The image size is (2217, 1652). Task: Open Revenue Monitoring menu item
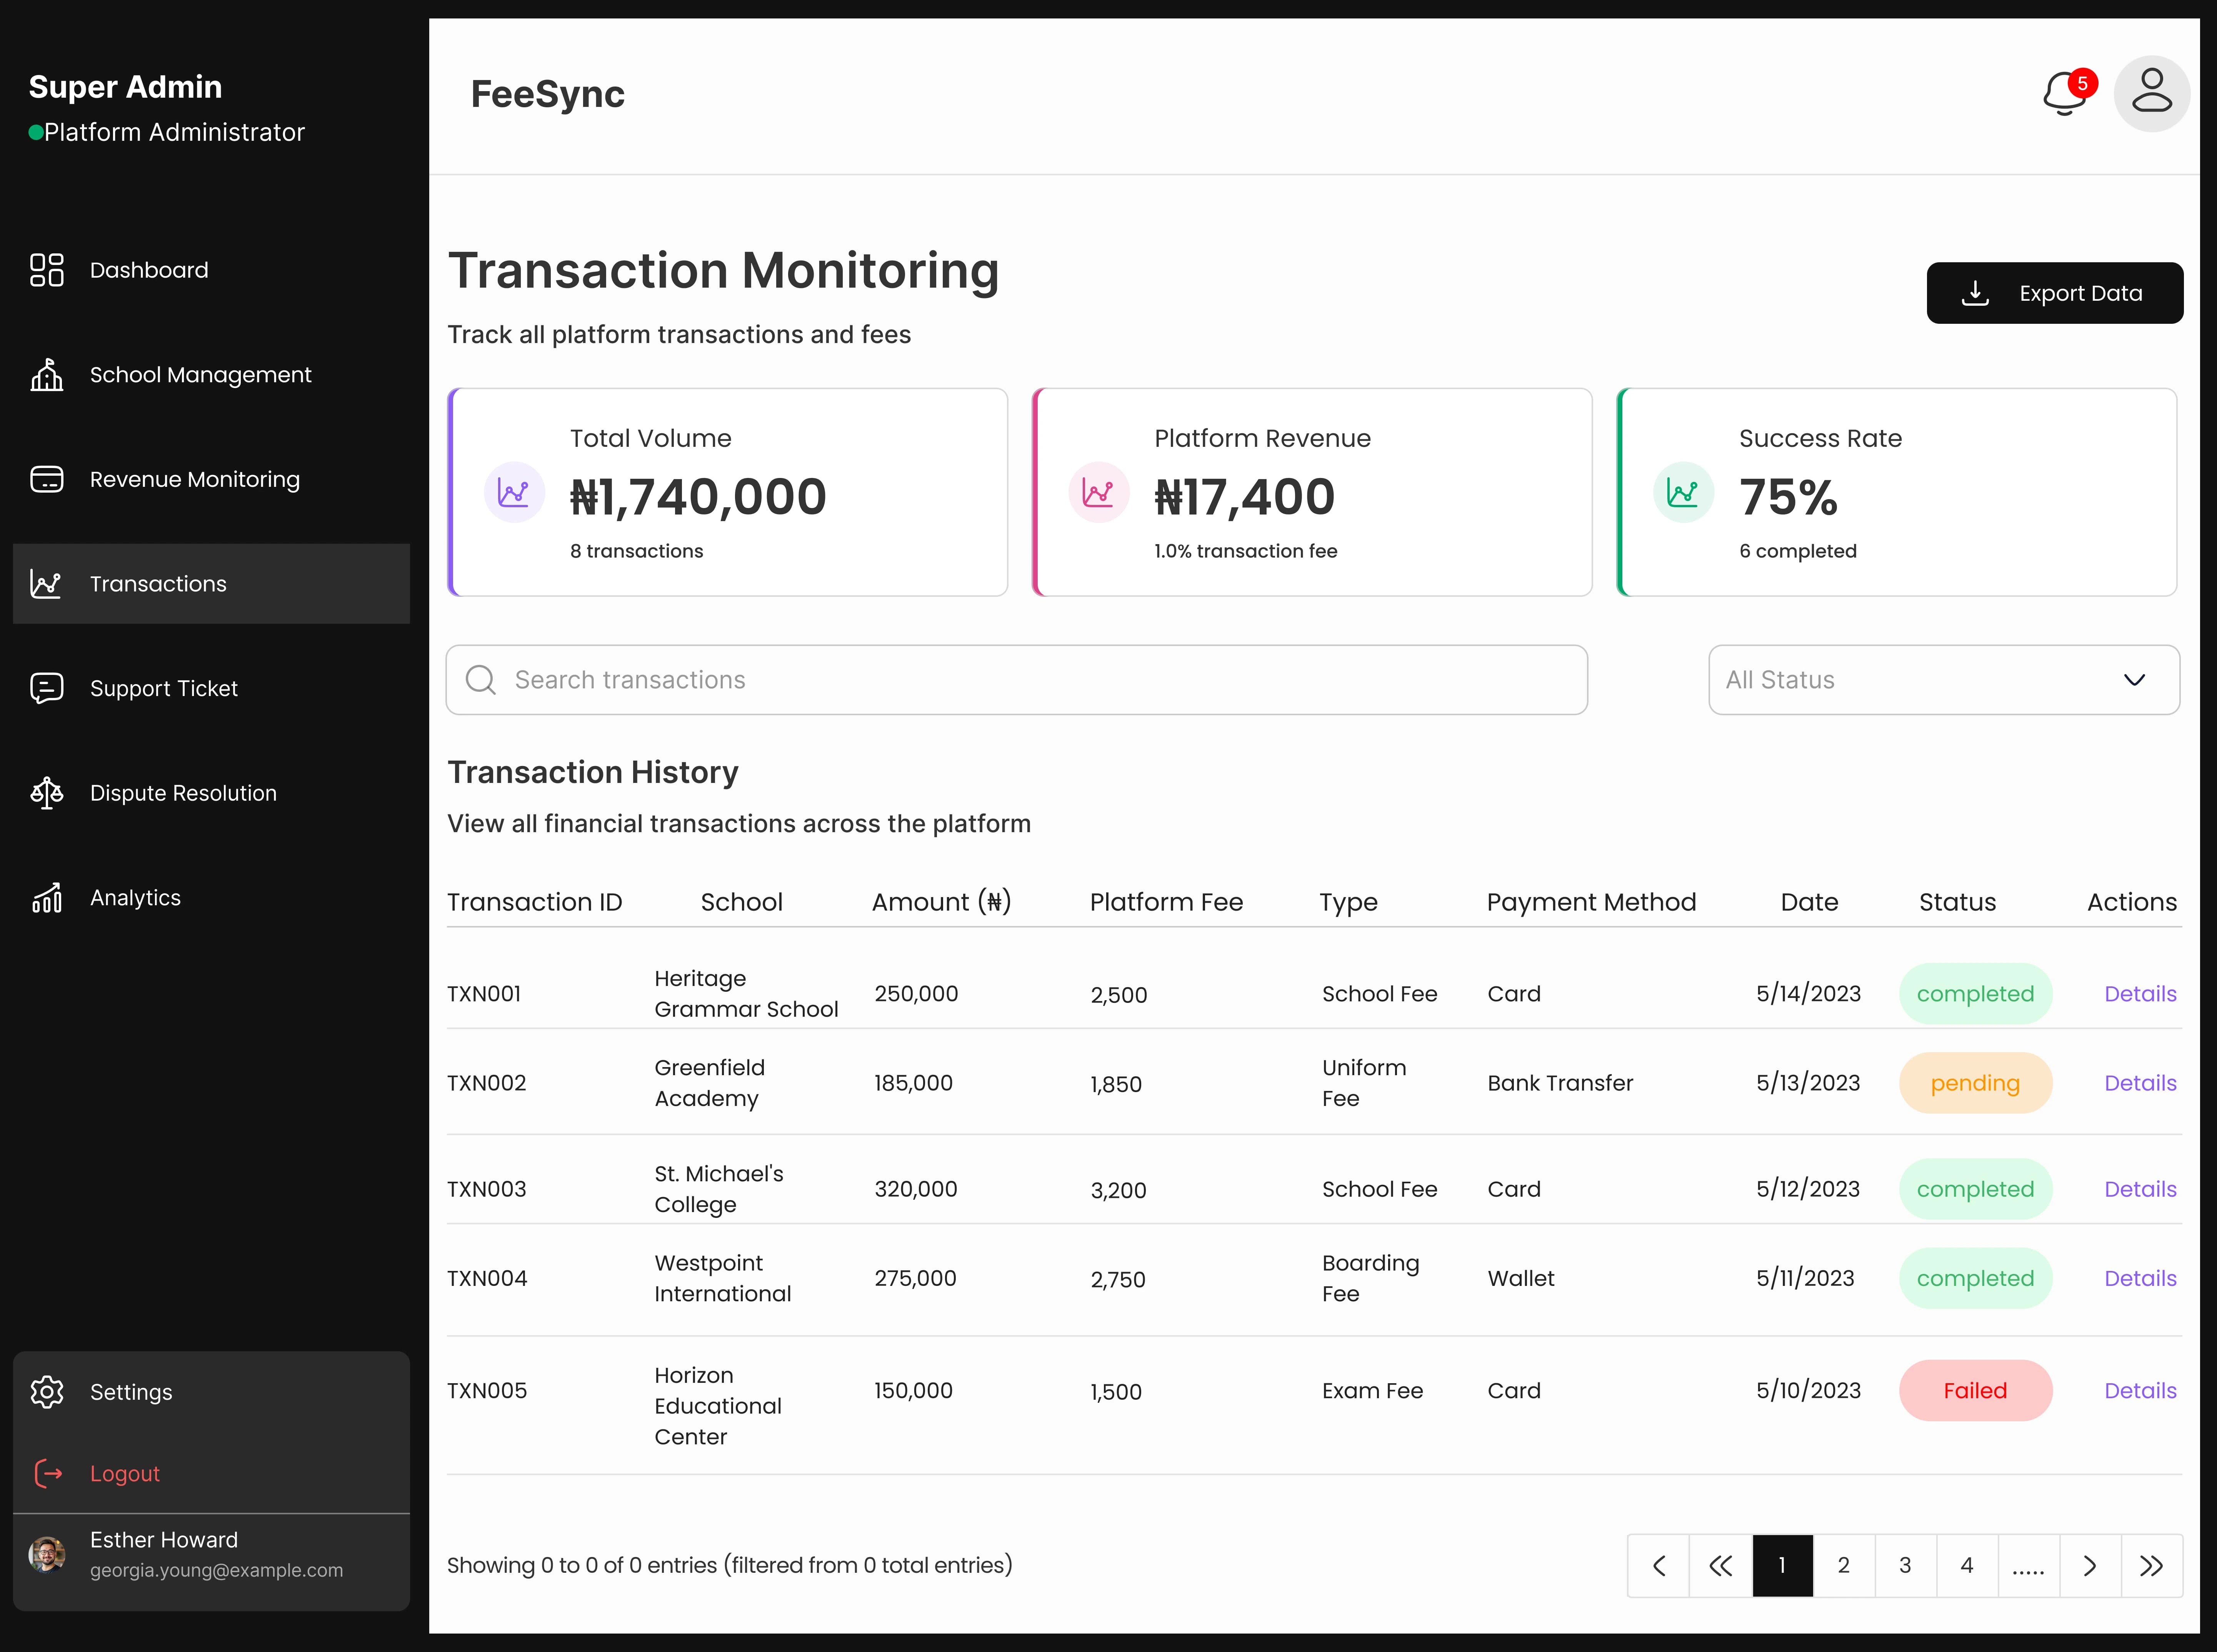[x=211, y=479]
